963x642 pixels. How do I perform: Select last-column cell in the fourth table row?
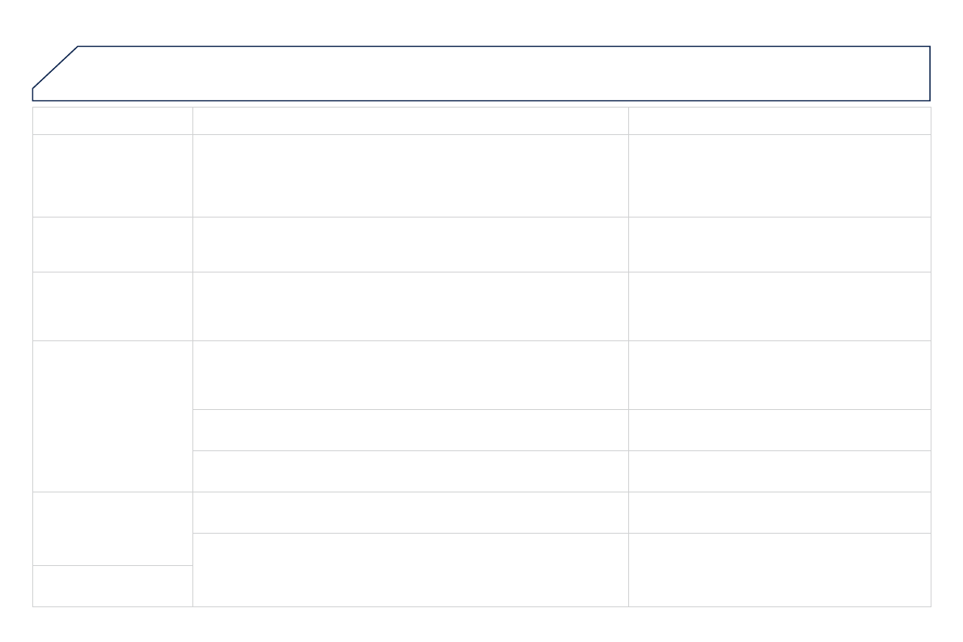coord(779,306)
